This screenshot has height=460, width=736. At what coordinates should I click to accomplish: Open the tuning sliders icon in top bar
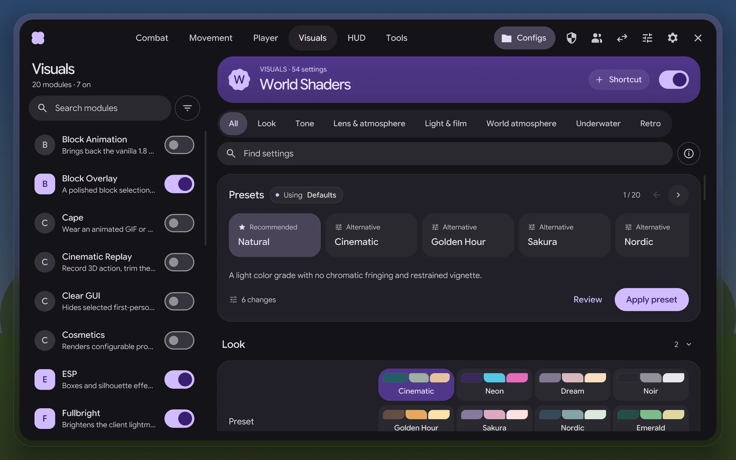click(x=647, y=38)
